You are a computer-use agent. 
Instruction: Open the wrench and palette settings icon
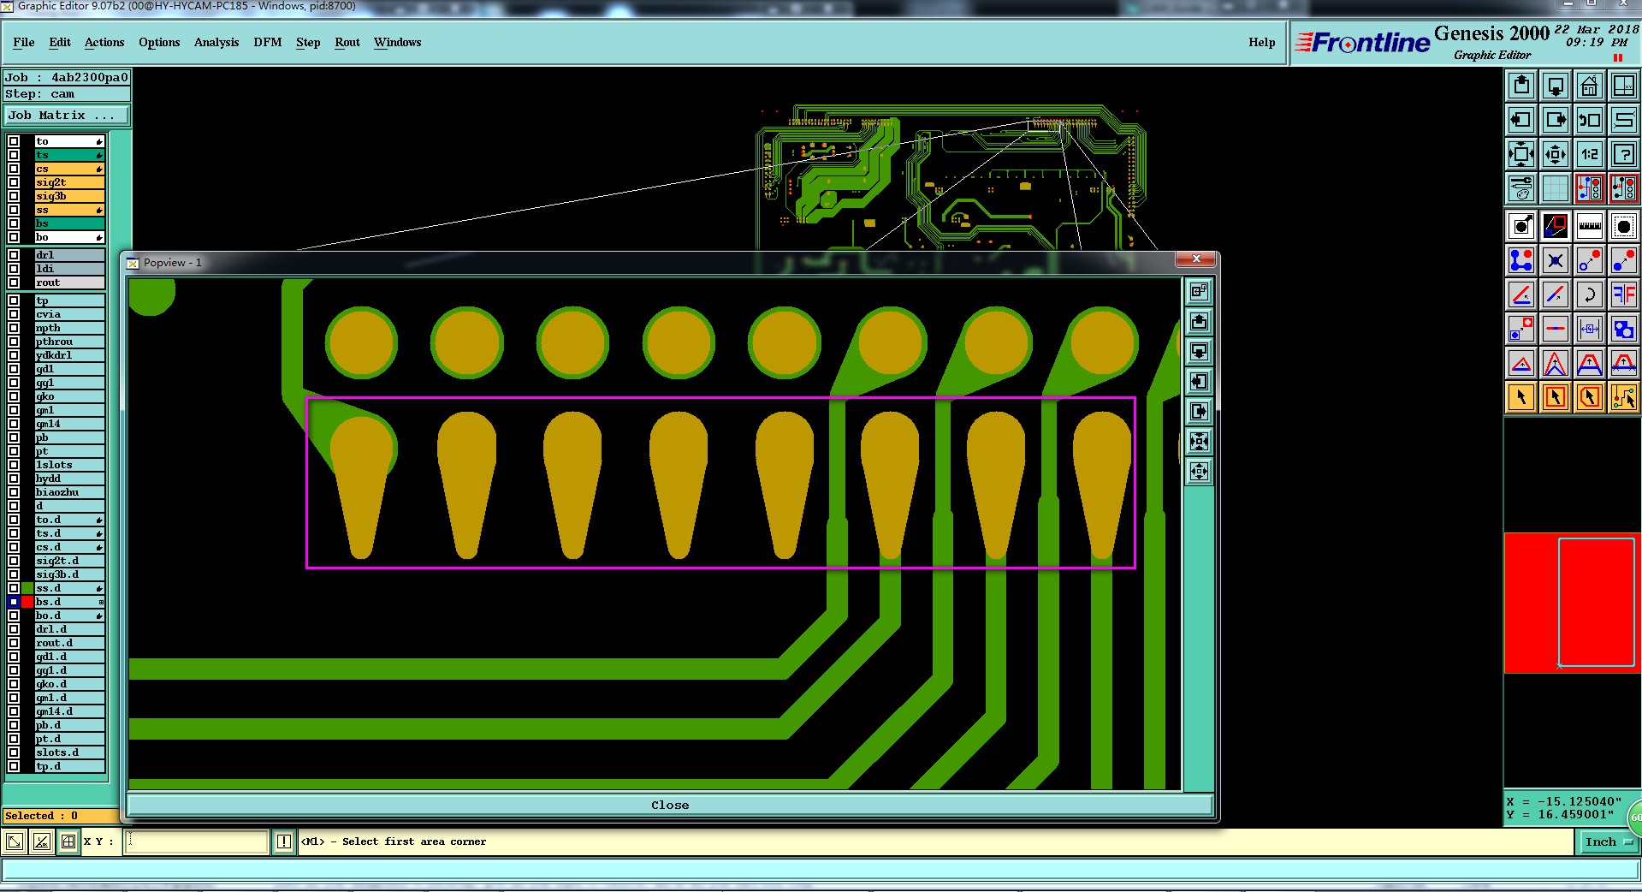click(1521, 187)
